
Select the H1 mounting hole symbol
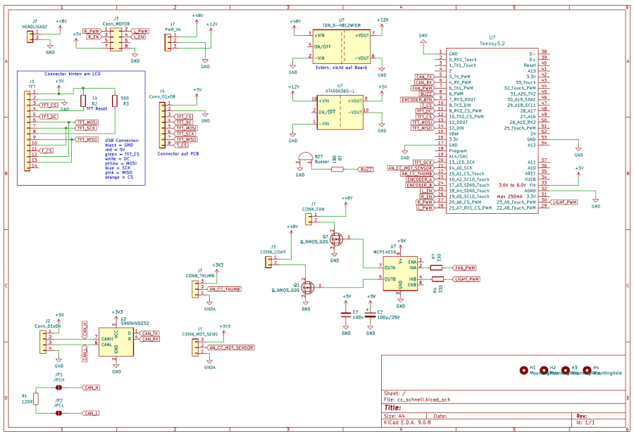523,370
